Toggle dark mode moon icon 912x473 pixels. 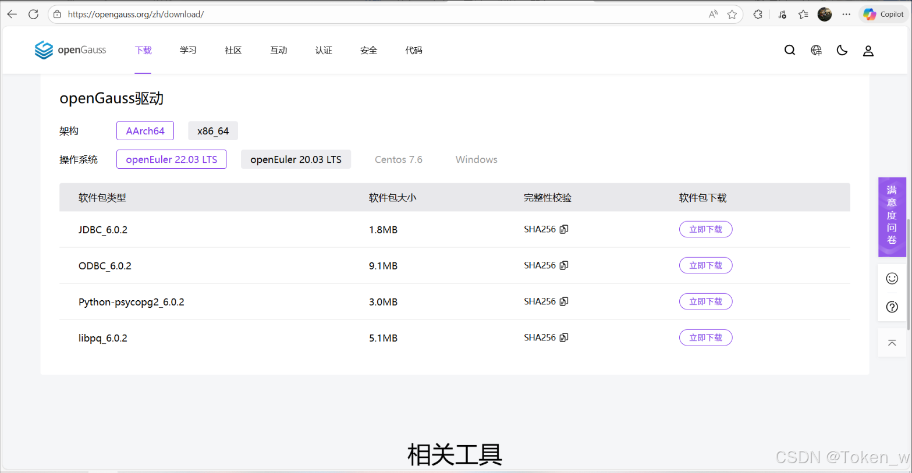(x=842, y=51)
